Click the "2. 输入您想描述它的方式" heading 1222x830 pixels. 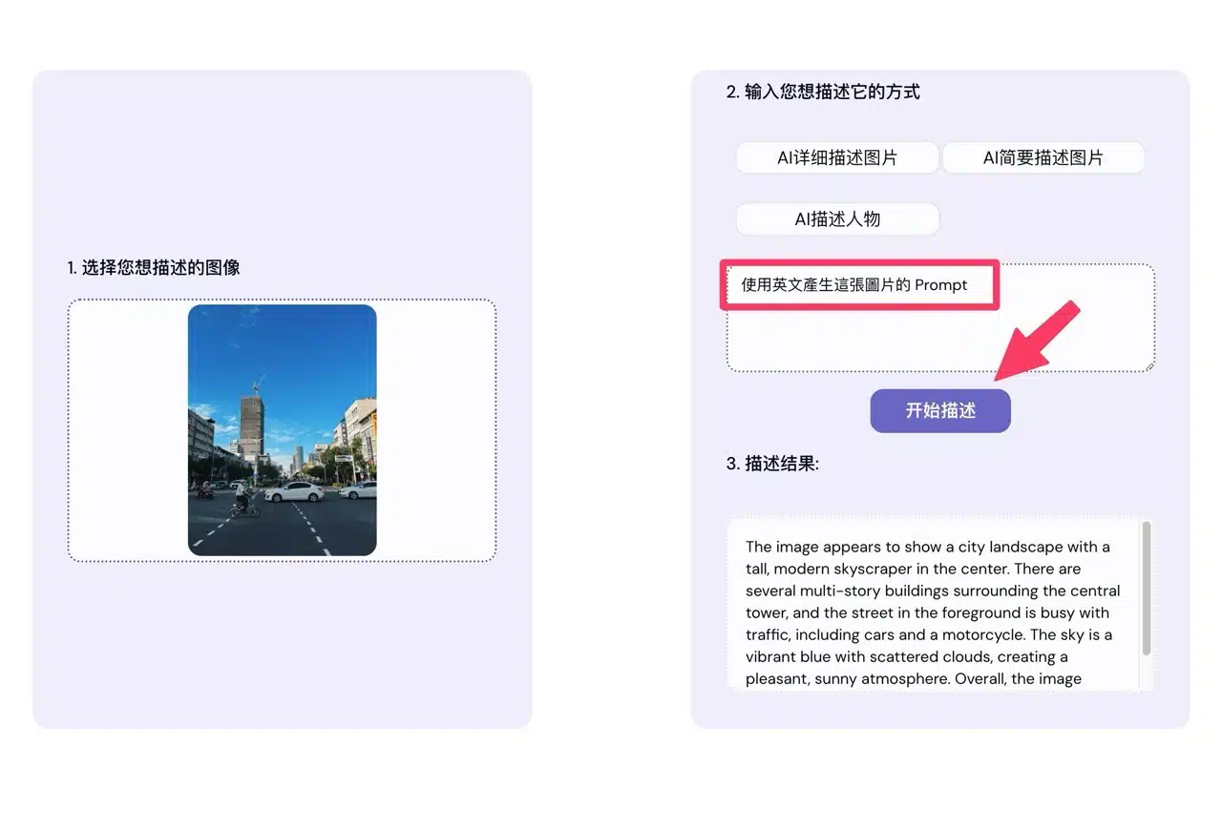(x=823, y=93)
